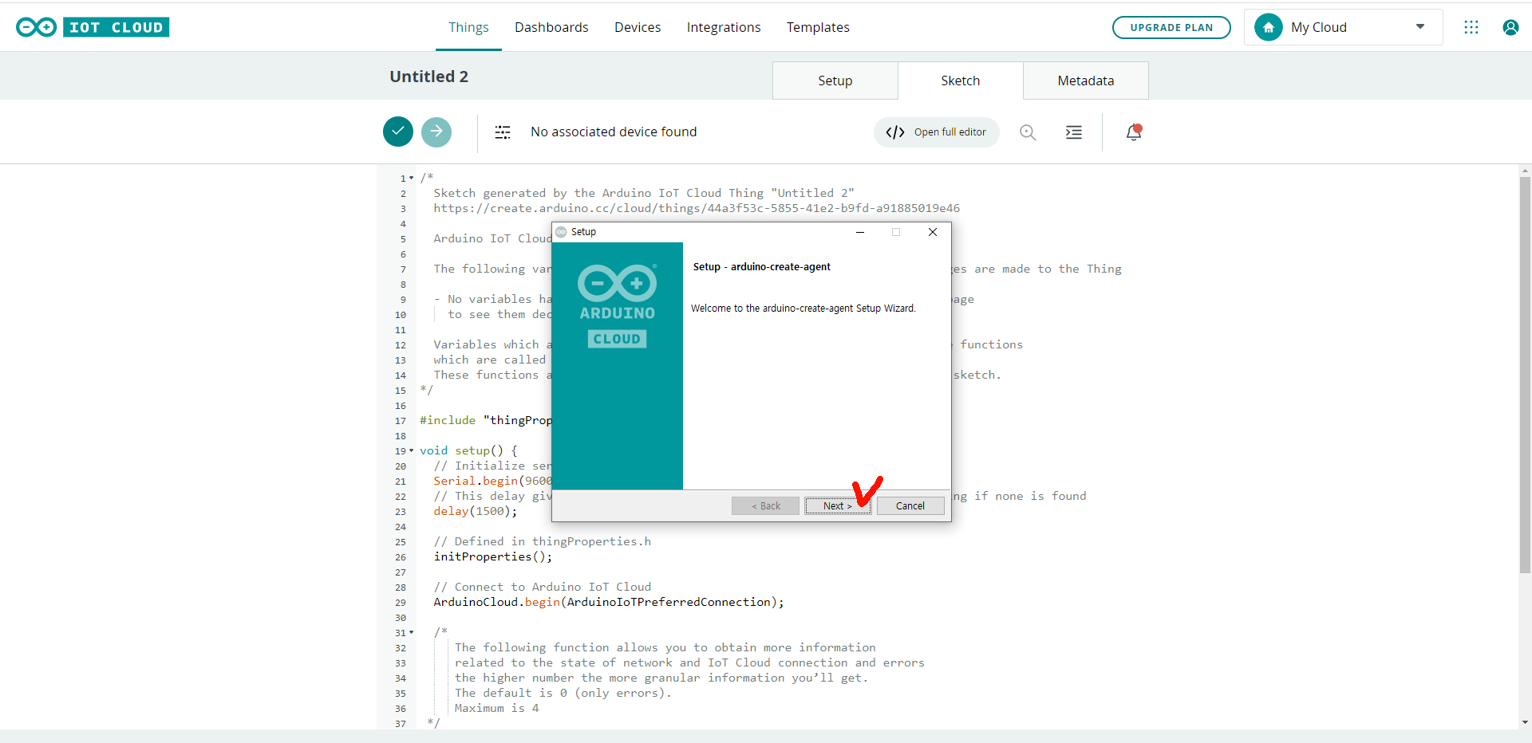Collapse the setup() fold on line 19
Image resolution: width=1532 pixels, height=743 pixels.
click(x=412, y=450)
